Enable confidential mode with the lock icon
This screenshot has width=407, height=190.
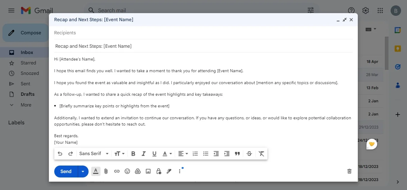pyautogui.click(x=158, y=171)
